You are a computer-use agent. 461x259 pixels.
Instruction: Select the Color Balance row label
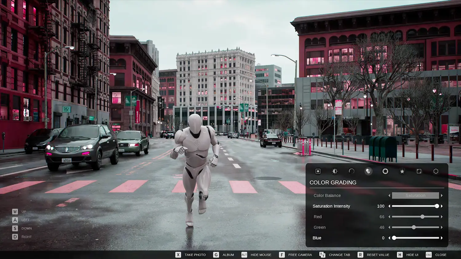point(327,195)
